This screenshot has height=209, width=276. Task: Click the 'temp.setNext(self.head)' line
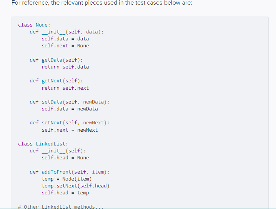click(75, 186)
